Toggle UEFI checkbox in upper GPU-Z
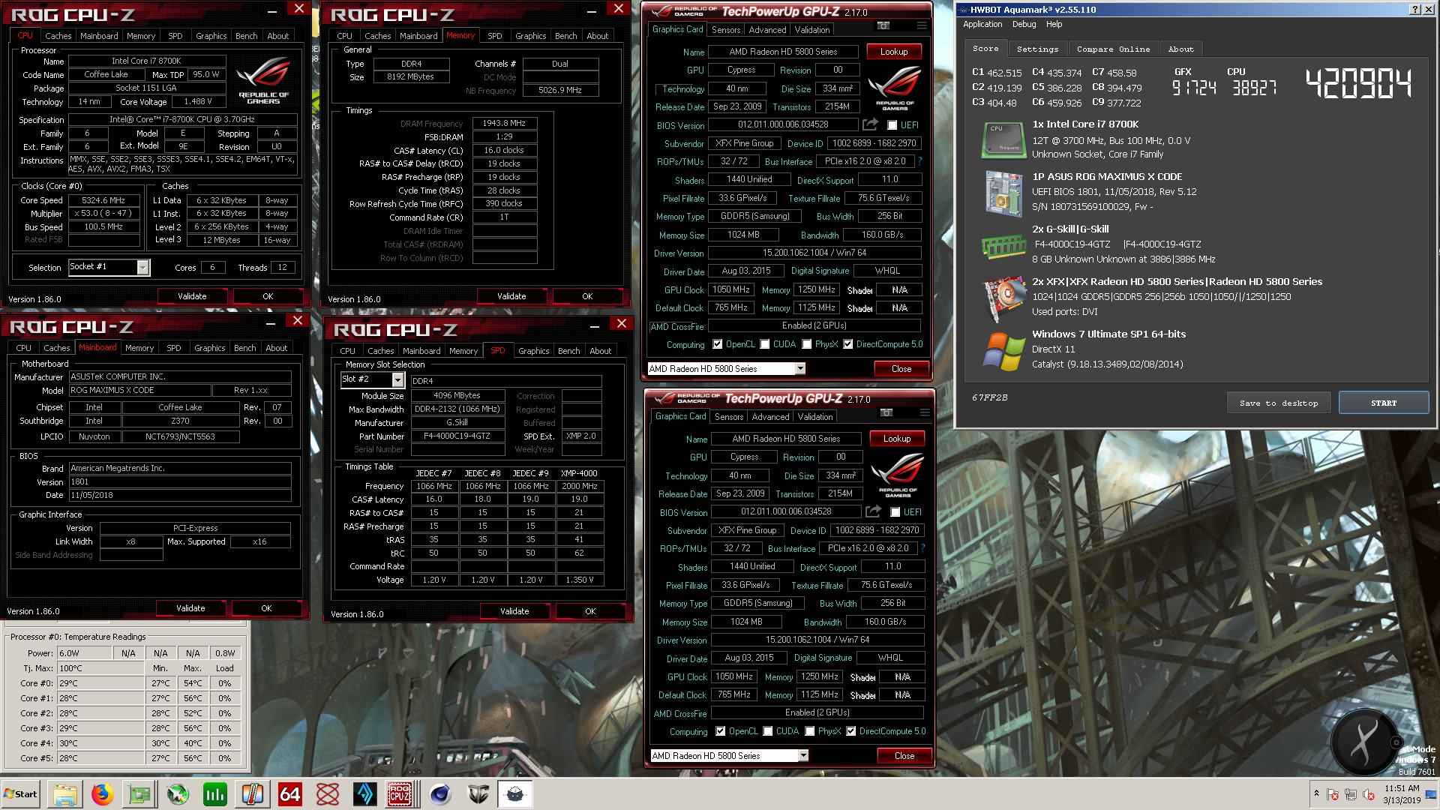The width and height of the screenshot is (1440, 810). (892, 125)
